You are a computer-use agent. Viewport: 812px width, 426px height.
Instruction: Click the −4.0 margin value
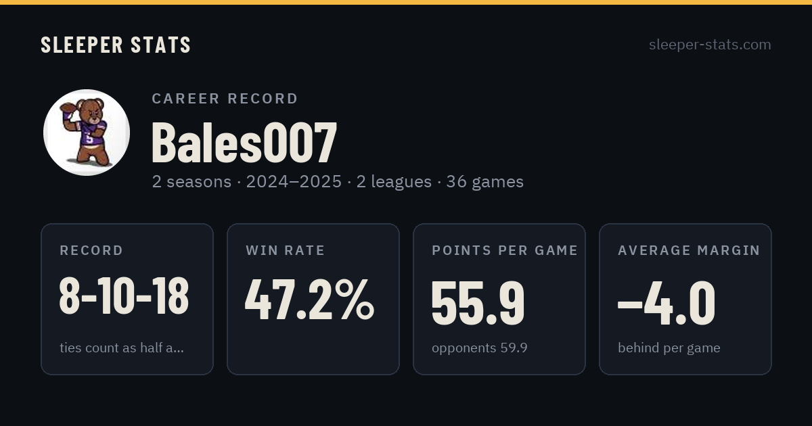(x=667, y=303)
